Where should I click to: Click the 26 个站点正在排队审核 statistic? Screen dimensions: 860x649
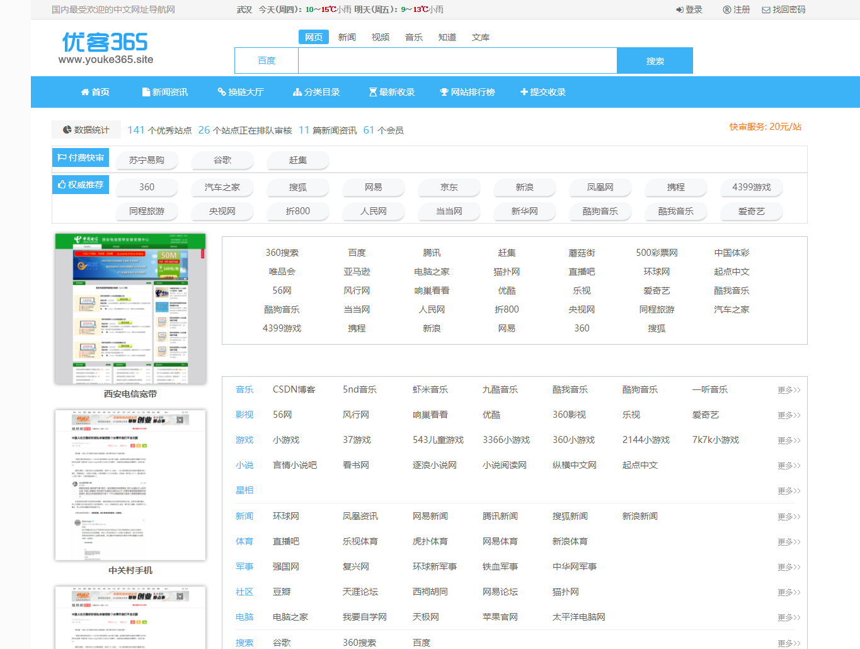[x=245, y=130]
